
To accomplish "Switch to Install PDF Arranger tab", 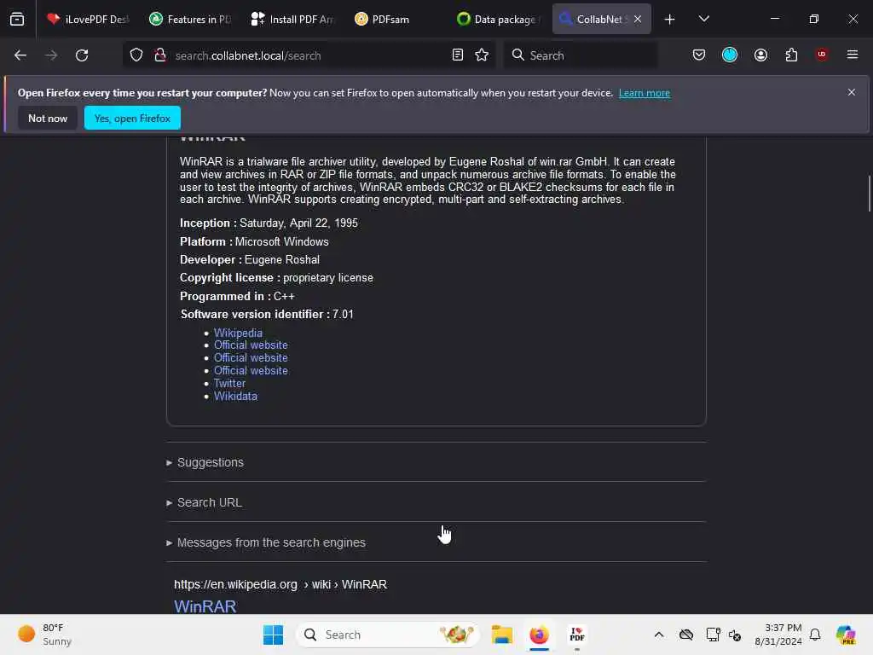I will (293, 19).
